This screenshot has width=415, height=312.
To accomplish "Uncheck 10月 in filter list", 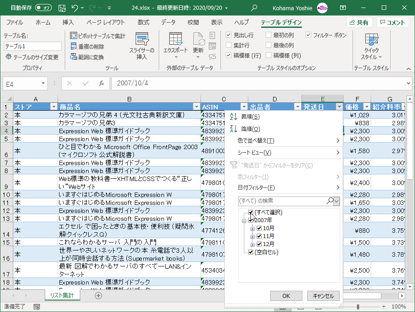I will coord(259,228).
